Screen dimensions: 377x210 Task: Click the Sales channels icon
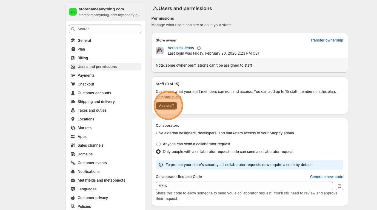pos(73,145)
